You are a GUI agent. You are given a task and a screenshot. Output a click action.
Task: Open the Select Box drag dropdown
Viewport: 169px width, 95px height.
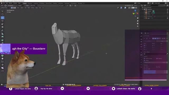34,6
